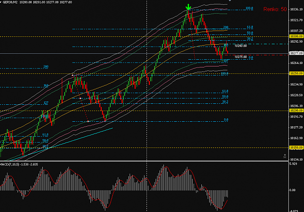Viewport: 304px width, 212px height.
Task: Click the 10281.00 high value in chart title
Action: pyautogui.click(x=39, y=2)
